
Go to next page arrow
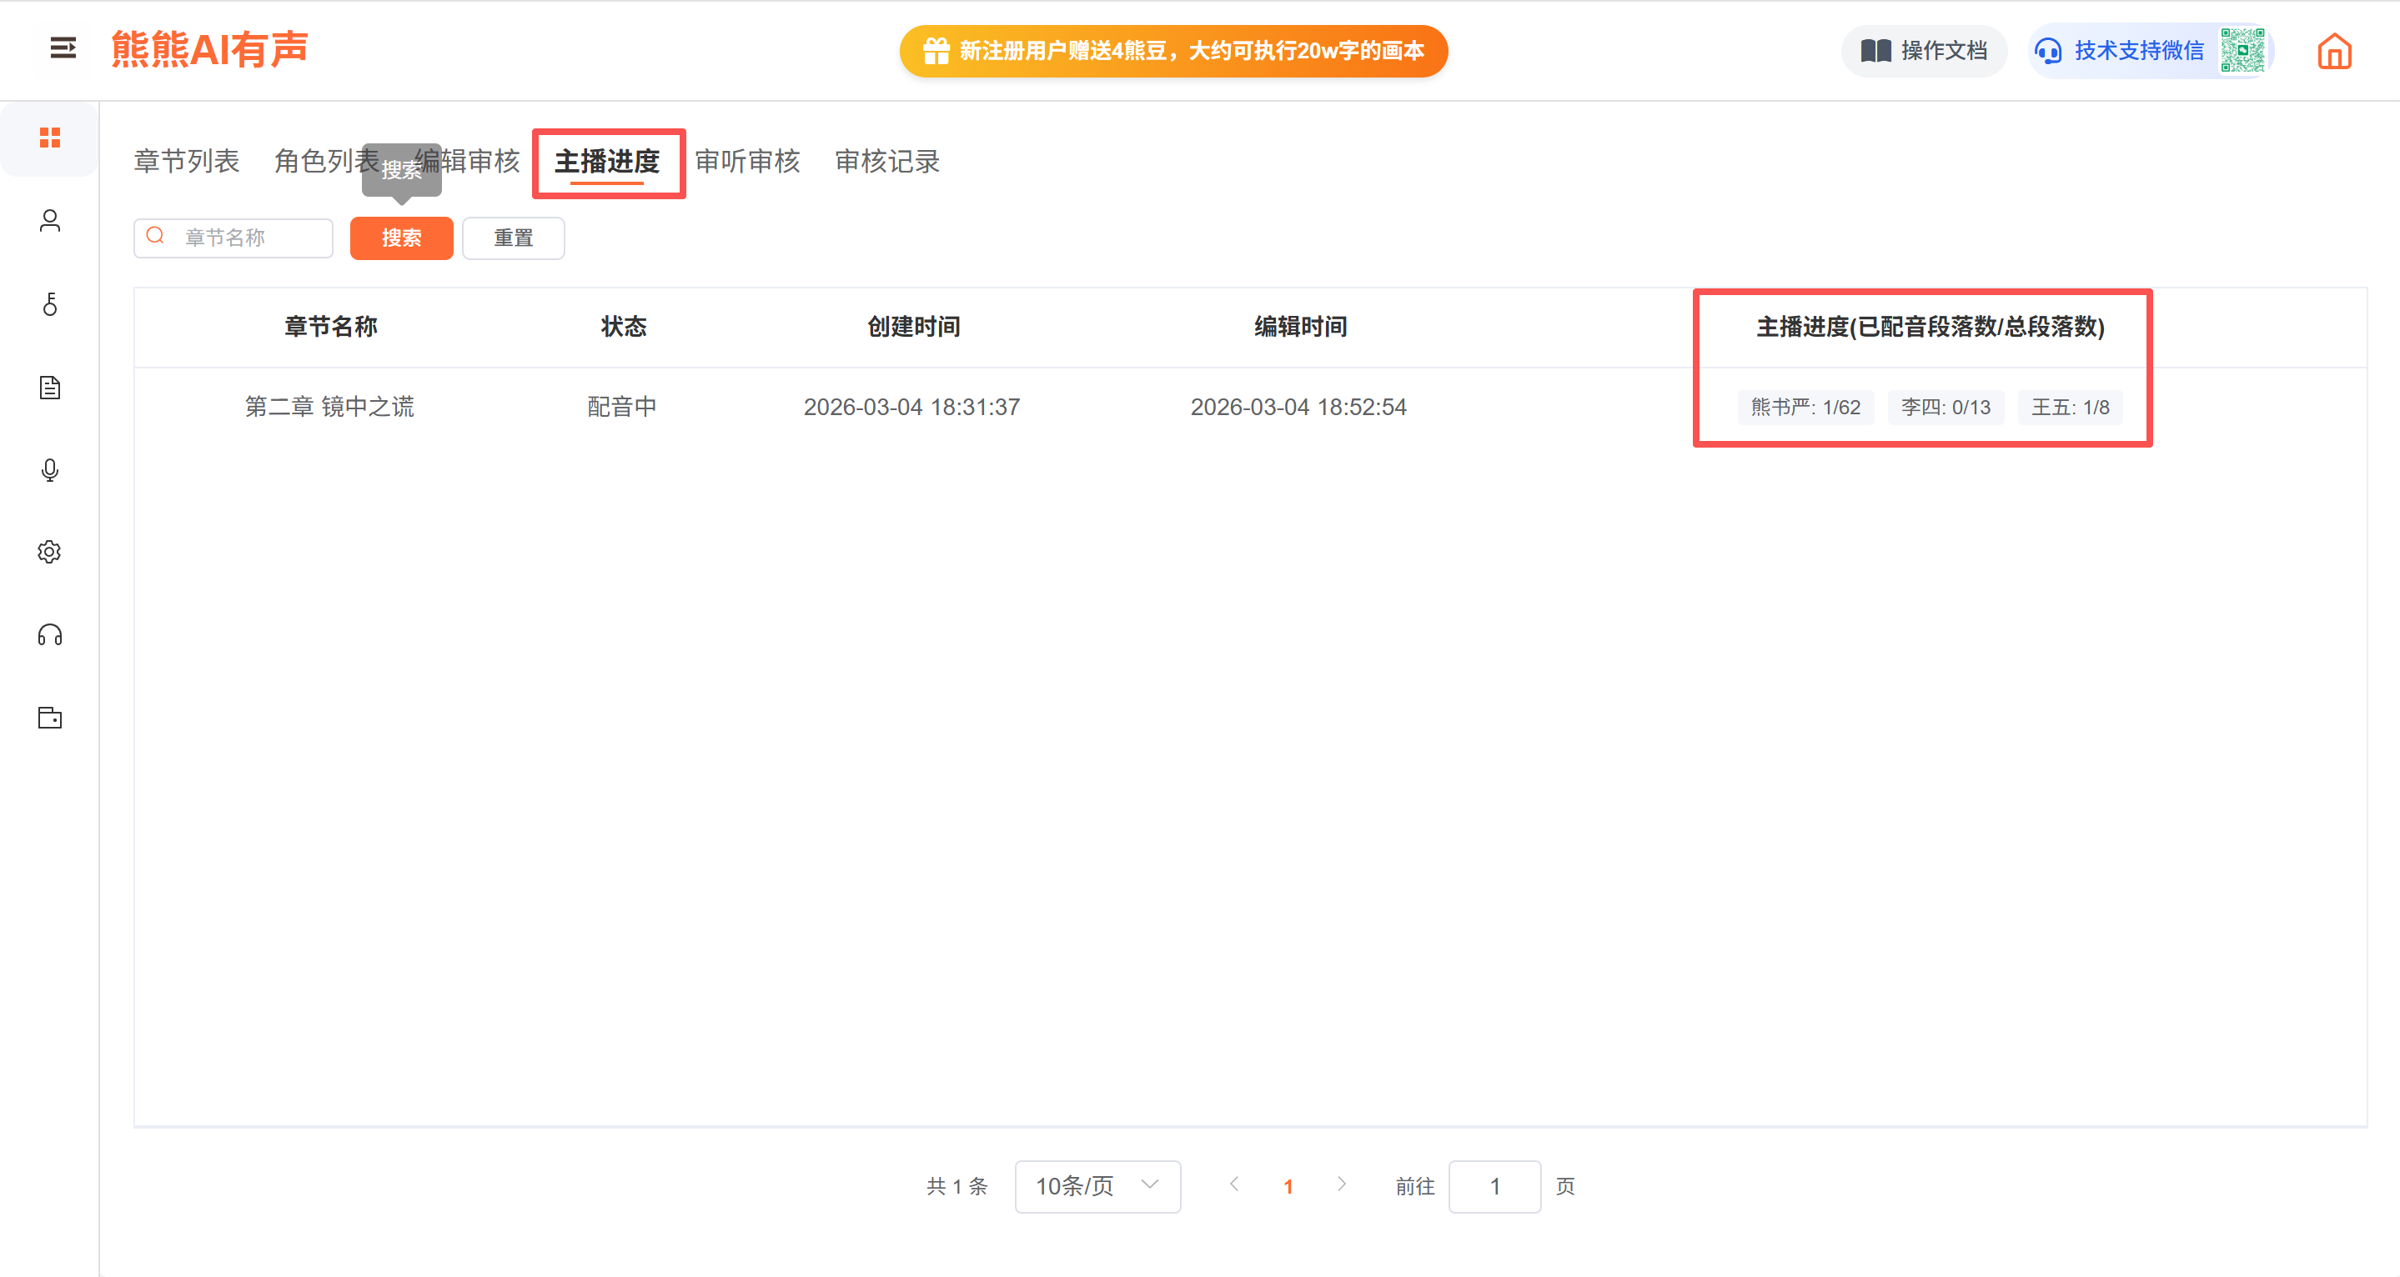tap(1341, 1184)
